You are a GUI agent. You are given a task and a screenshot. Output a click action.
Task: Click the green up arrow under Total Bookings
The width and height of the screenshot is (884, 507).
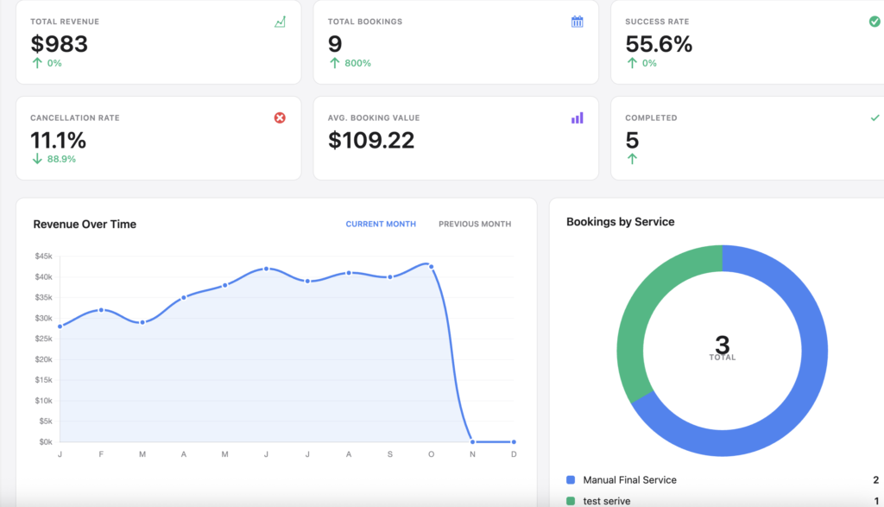coord(334,63)
